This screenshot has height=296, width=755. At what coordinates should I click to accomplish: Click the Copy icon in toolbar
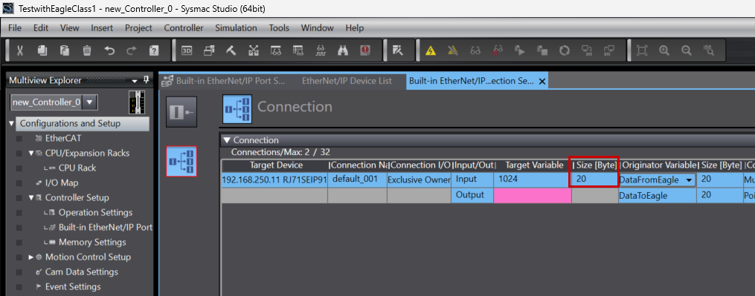click(x=42, y=50)
